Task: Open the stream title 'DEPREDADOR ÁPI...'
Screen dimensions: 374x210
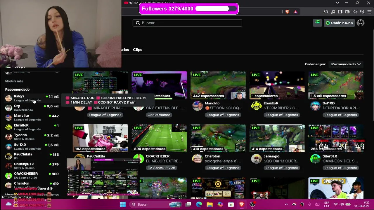Action: tap(341, 108)
